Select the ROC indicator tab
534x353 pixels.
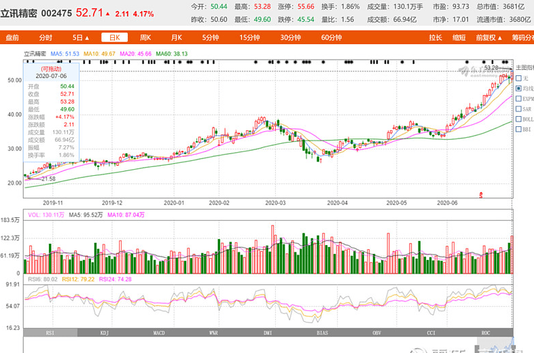click(486, 333)
